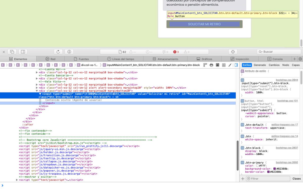The height and width of the screenshot is (189, 303).
Task: Click the background-color #82388b swatch
Action: (x=274, y=169)
